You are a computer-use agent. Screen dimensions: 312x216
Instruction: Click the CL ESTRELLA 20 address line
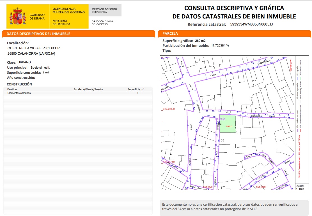tap(34, 48)
